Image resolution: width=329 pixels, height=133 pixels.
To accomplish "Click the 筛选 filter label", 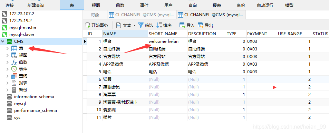I will tap(149, 26).
